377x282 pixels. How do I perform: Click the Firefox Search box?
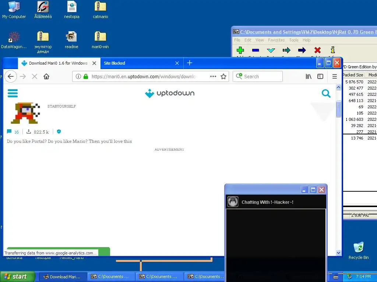[257, 76]
